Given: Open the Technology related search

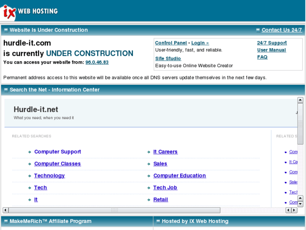Looking at the screenshot, I should point(49,176).
